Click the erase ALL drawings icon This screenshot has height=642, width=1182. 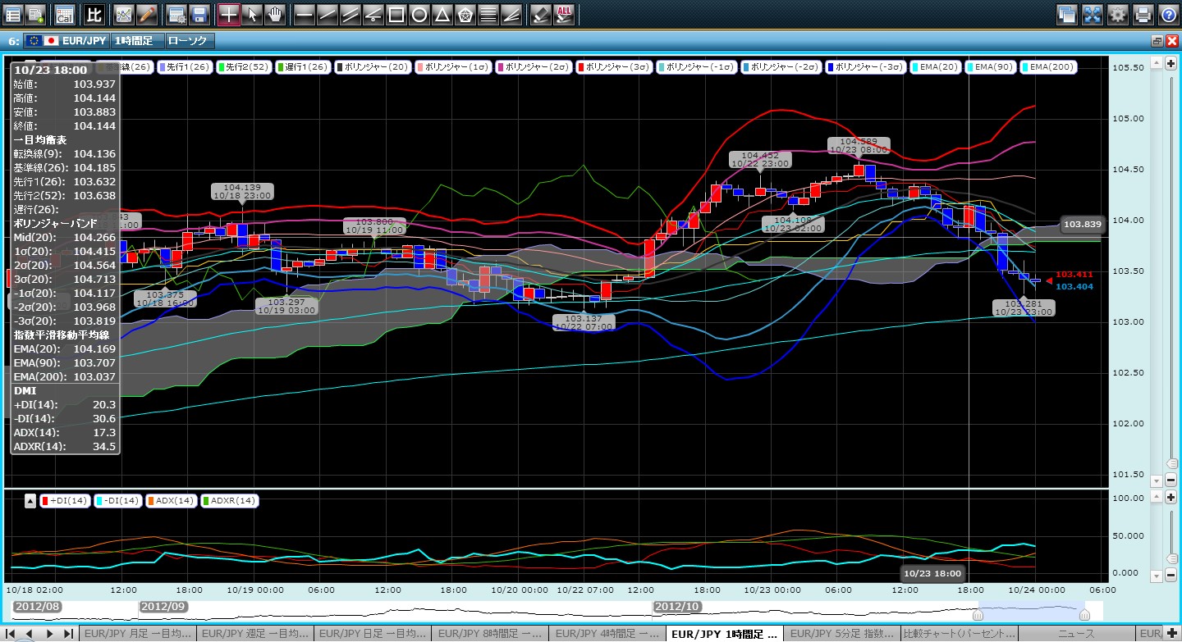(564, 14)
